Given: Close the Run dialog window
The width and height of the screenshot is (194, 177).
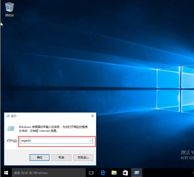Looking at the screenshot, I should tap(93, 116).
